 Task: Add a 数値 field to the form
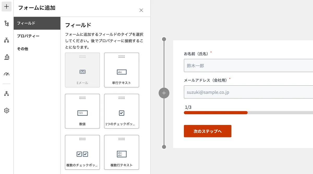click(82, 111)
